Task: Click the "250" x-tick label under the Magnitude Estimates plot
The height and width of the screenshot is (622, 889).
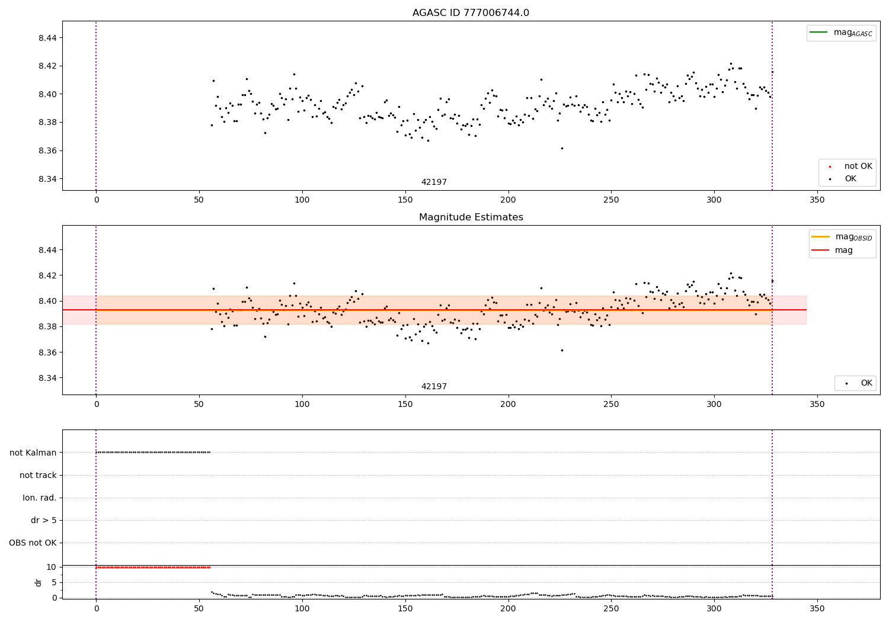Action: (611, 405)
